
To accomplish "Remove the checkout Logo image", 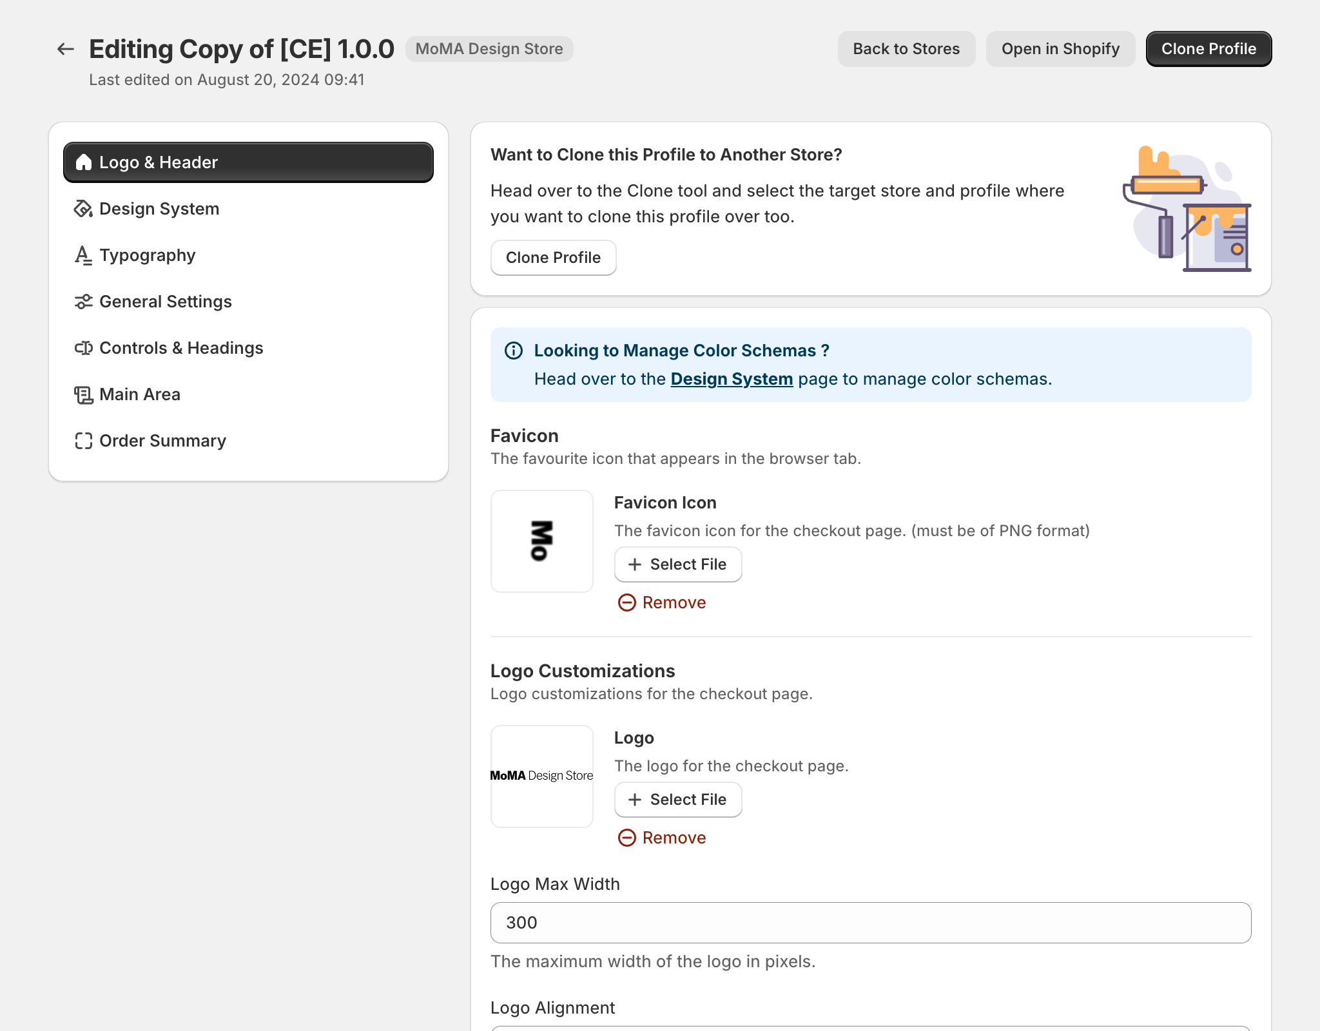I will click(663, 838).
